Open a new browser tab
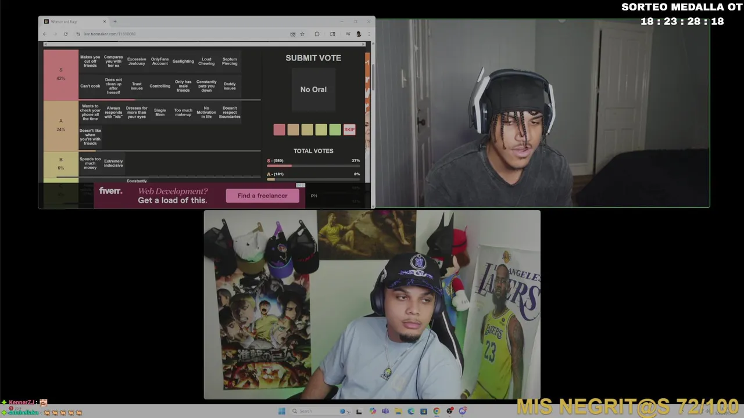 [x=115, y=21]
